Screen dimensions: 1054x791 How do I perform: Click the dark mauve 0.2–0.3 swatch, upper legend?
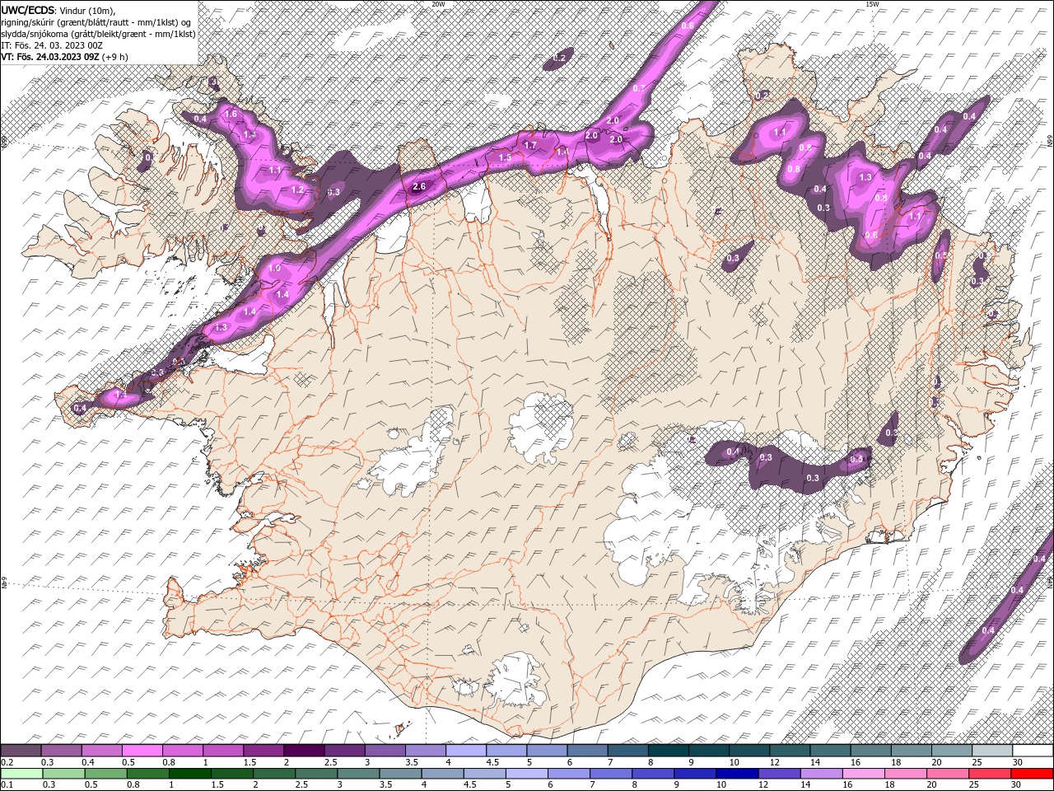pyautogui.click(x=22, y=751)
